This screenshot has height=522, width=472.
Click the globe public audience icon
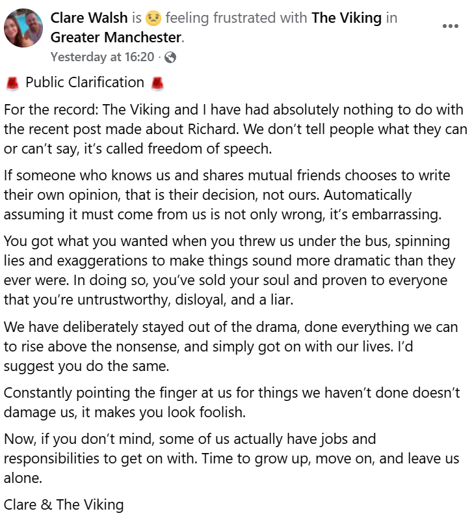click(x=170, y=57)
